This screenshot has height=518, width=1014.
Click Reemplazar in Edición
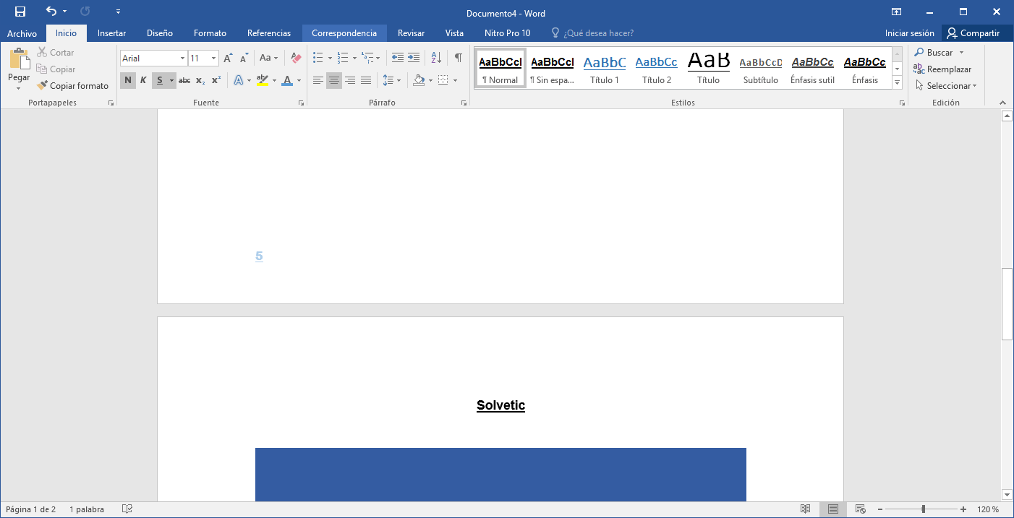(942, 69)
